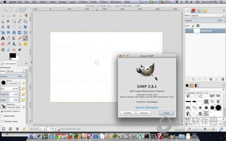Select the Bucket Fill tool
226x141 pixels.
tap(8, 38)
